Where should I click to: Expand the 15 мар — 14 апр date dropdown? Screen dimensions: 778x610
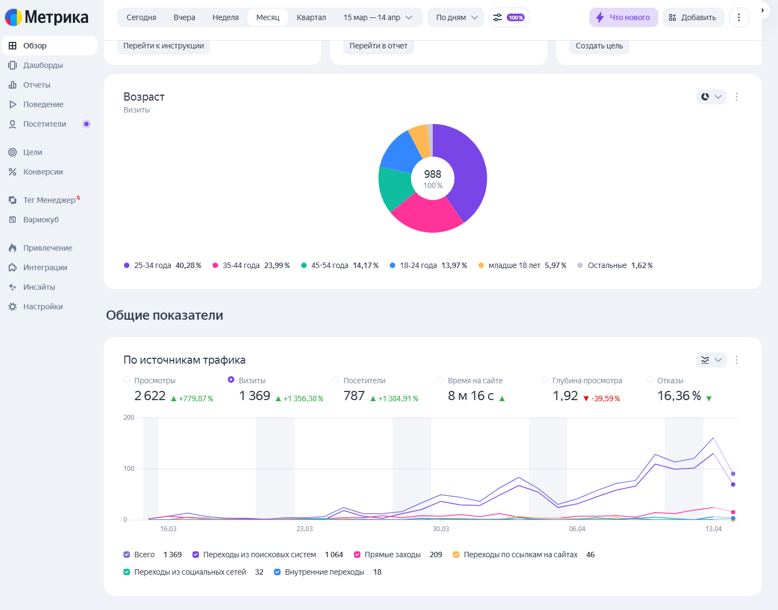coord(378,17)
